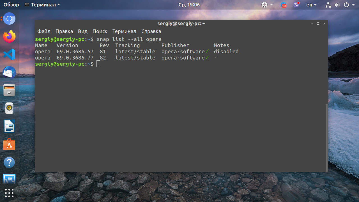Screen dimensions: 359x202
Task: Open the network status icon
Action: [328, 5]
